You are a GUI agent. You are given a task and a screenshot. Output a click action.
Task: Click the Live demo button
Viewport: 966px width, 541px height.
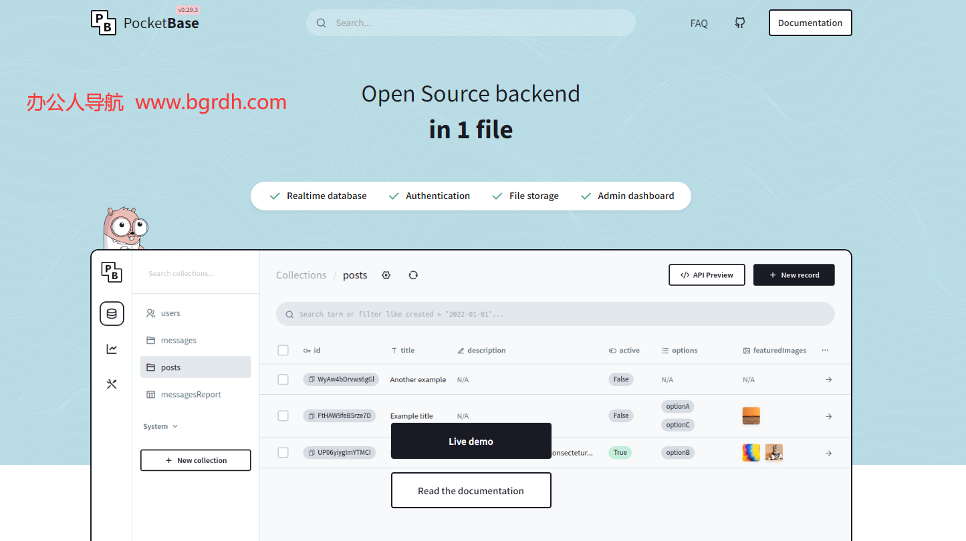click(x=471, y=441)
